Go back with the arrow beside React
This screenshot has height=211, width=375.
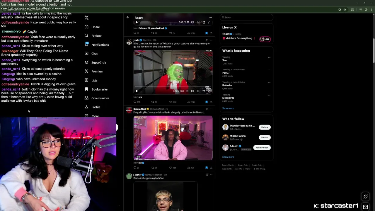click(x=127, y=18)
